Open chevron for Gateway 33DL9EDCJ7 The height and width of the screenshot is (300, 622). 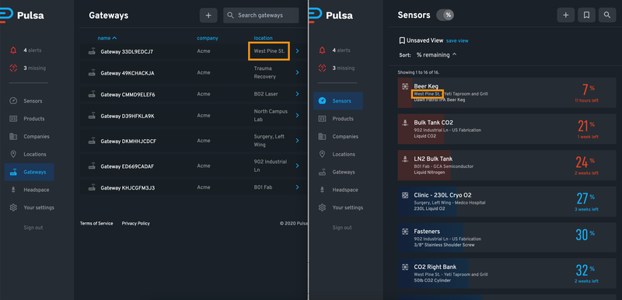pyautogui.click(x=298, y=51)
